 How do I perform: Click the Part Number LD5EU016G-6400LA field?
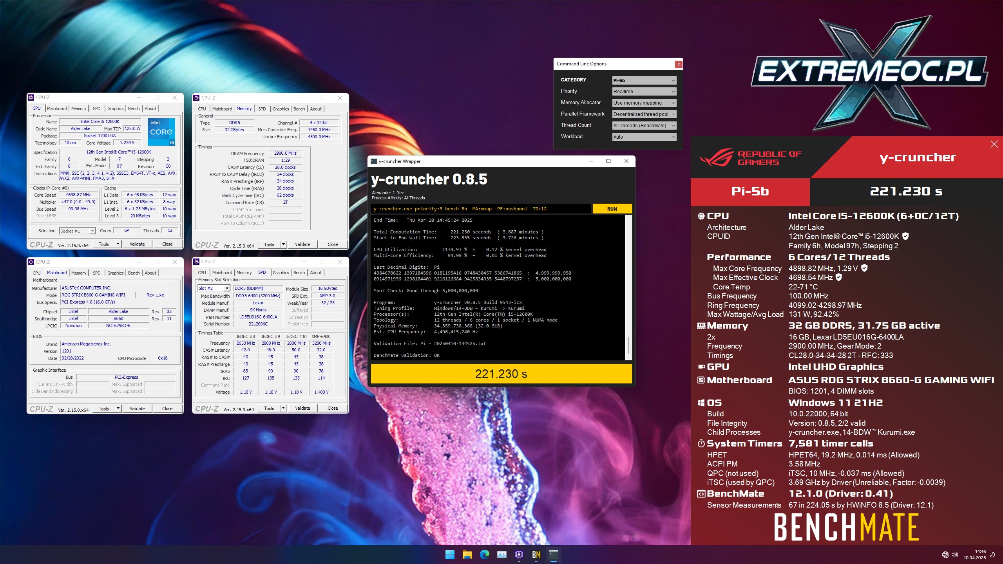[x=258, y=317]
